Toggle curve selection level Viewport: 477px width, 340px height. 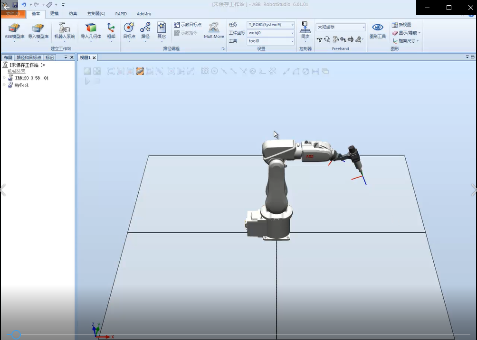pos(111,71)
